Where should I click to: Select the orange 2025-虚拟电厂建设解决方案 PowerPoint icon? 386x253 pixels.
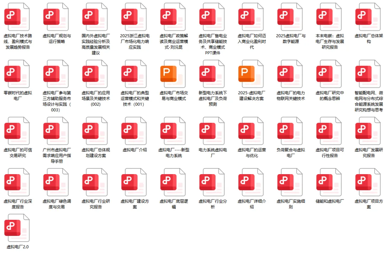pyautogui.click(x=251, y=74)
